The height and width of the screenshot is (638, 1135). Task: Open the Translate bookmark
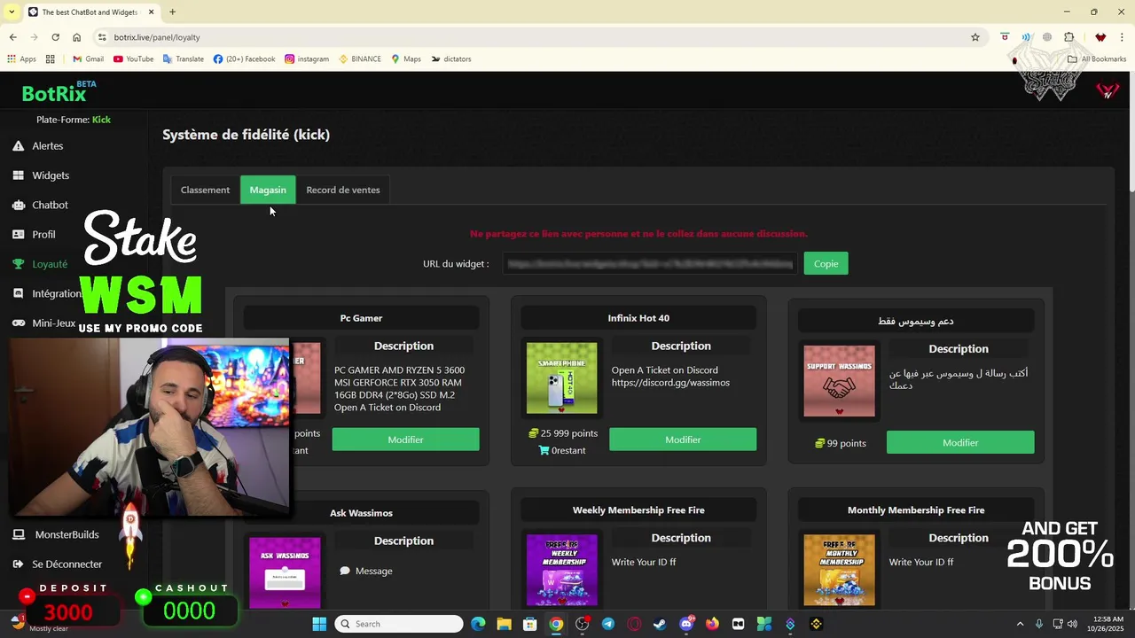[184, 59]
